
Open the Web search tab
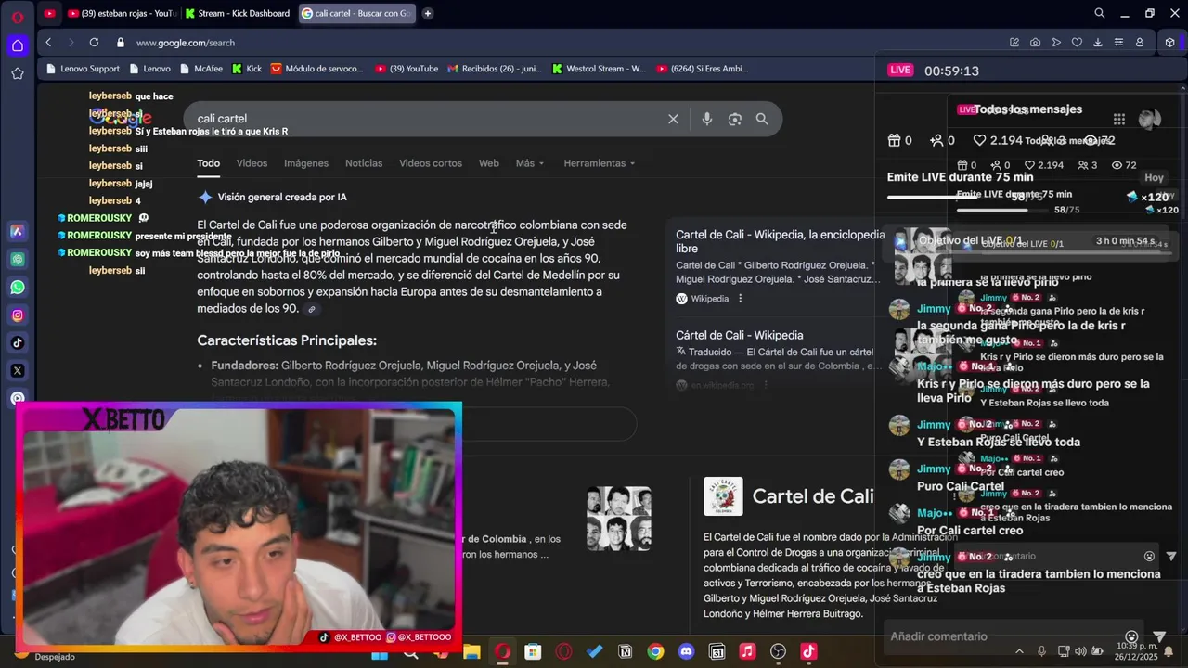489,163
